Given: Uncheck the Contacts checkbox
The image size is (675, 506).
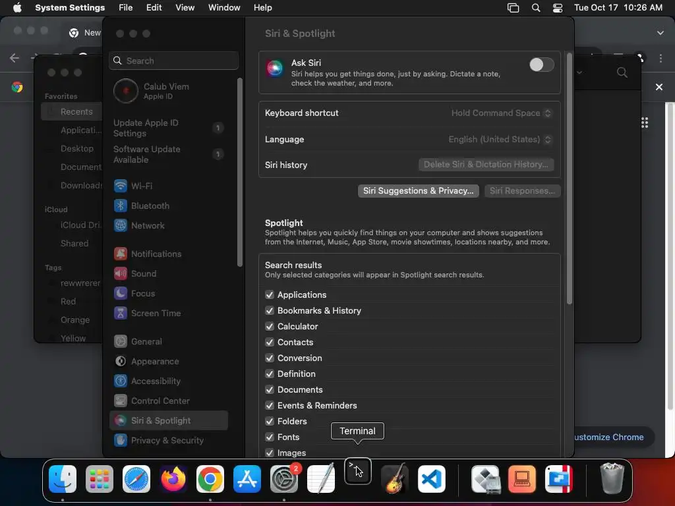Looking at the screenshot, I should click(x=270, y=343).
